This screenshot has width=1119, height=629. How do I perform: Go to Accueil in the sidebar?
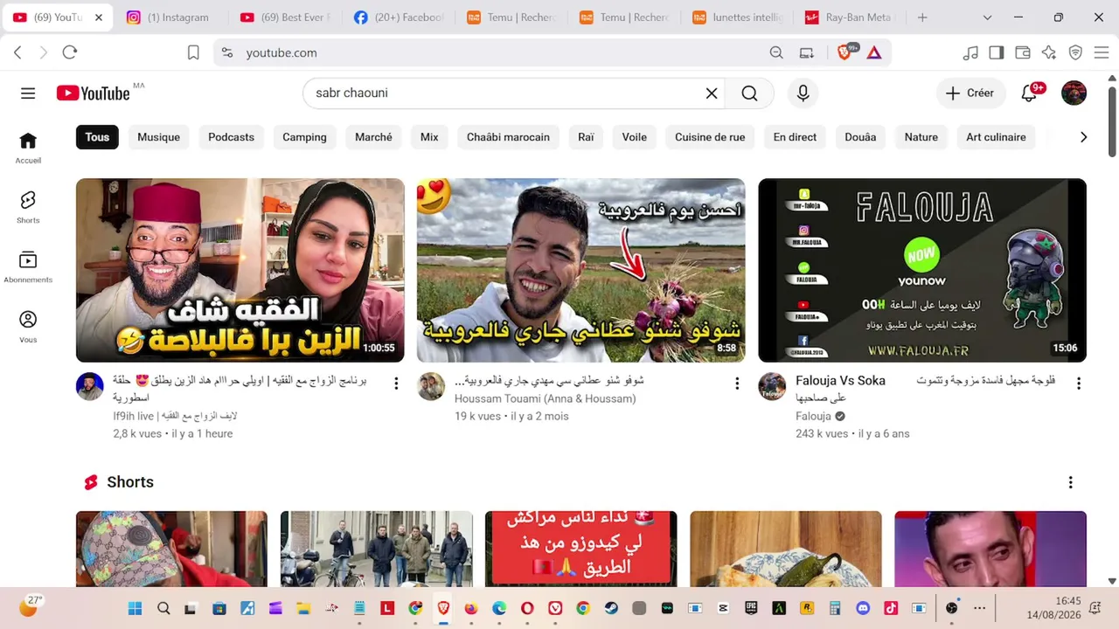(x=28, y=147)
